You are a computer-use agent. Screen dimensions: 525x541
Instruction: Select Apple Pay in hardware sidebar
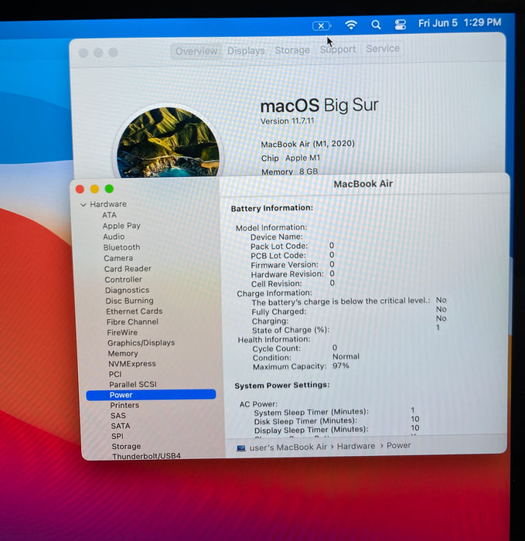121,226
